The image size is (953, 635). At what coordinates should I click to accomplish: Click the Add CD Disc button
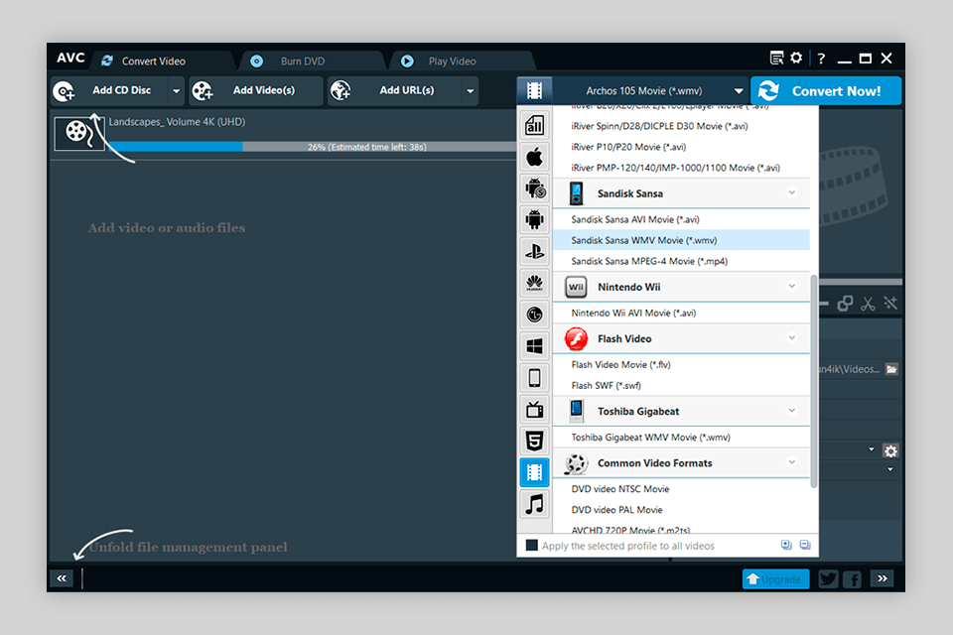[x=109, y=91]
